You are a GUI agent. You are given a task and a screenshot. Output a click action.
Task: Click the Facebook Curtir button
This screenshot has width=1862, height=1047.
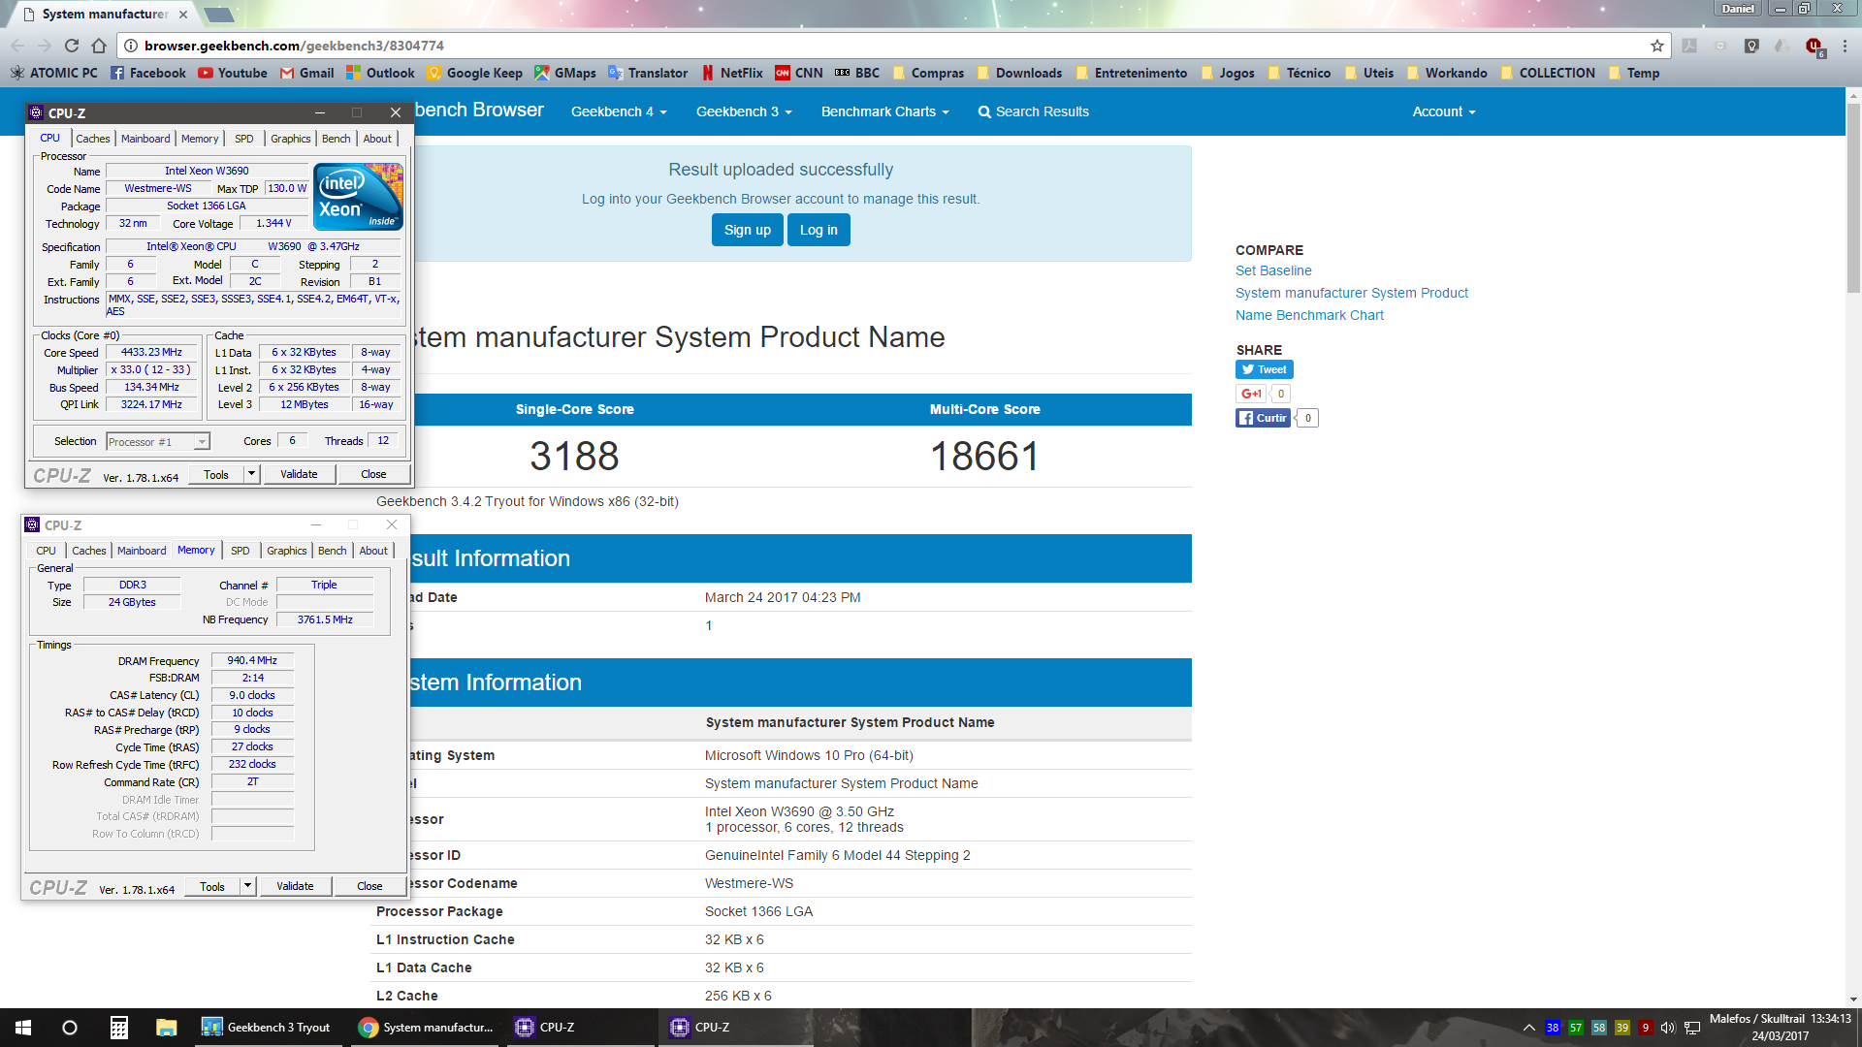tap(1263, 418)
